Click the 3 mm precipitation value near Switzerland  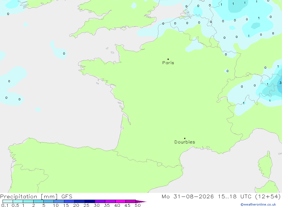(280, 83)
